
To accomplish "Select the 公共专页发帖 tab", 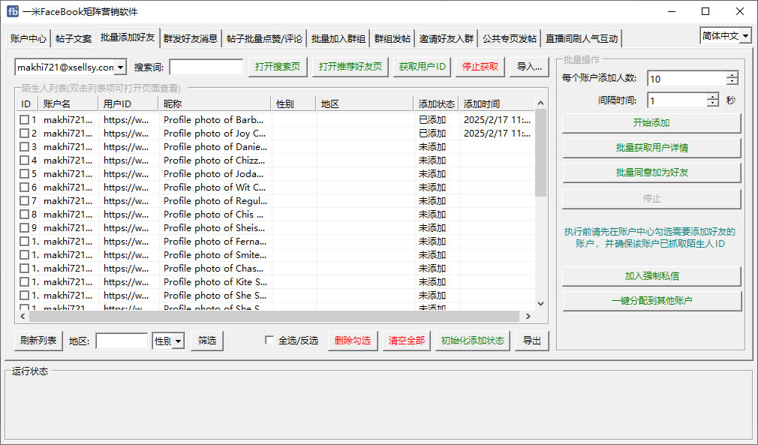I will pos(510,39).
